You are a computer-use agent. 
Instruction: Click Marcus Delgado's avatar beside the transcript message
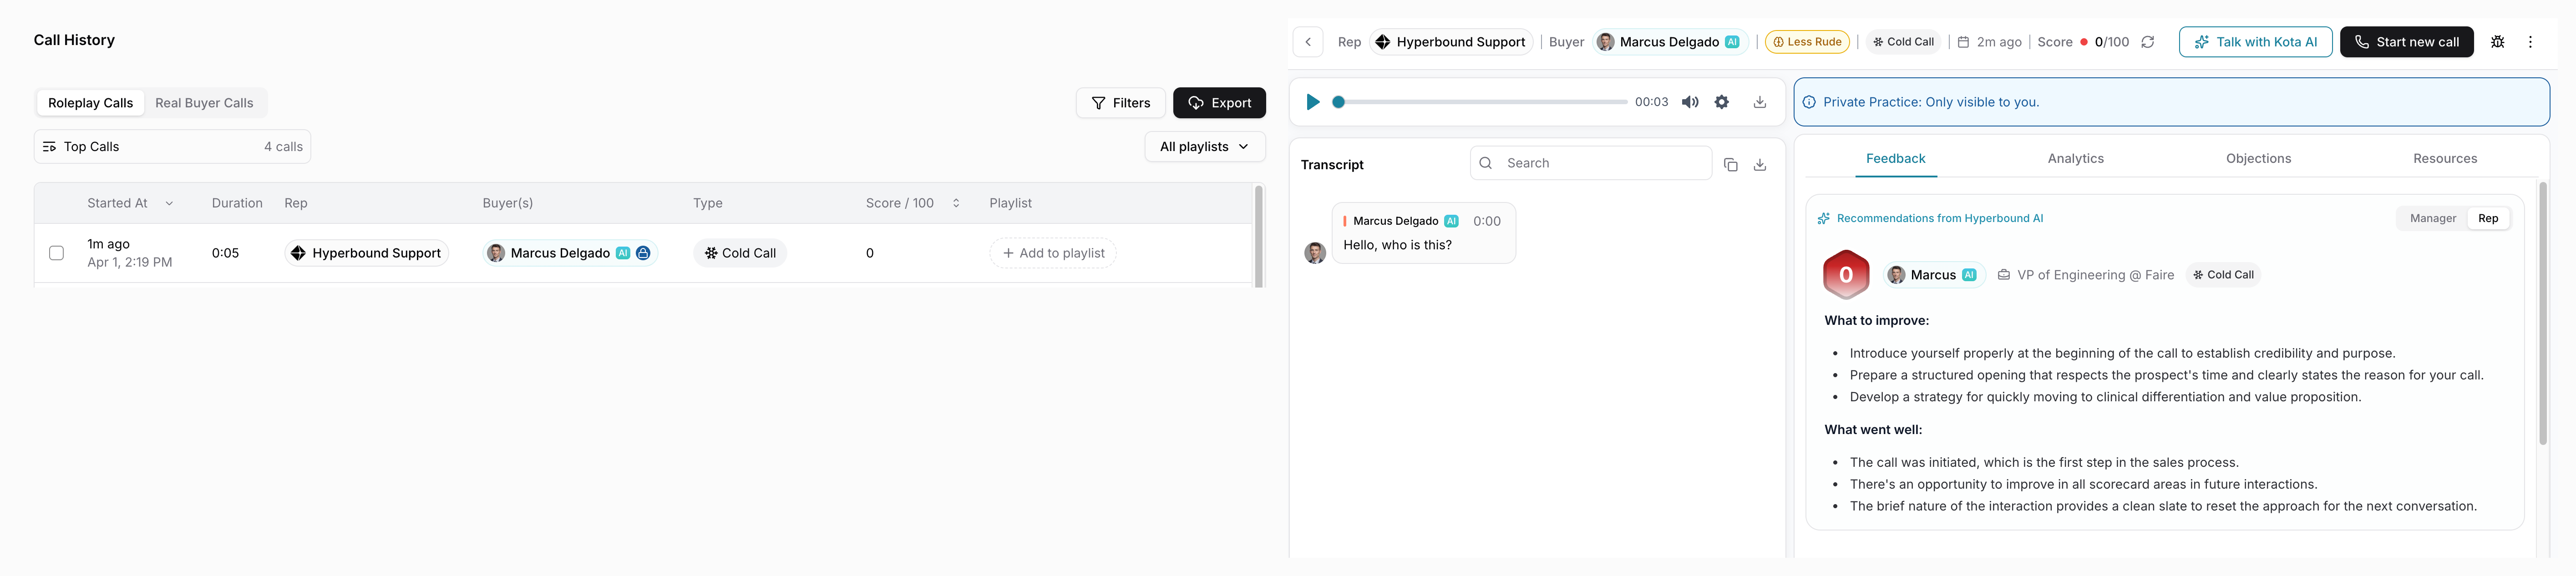1315,253
